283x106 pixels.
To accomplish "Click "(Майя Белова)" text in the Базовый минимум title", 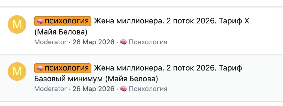I will tap(131, 78).
